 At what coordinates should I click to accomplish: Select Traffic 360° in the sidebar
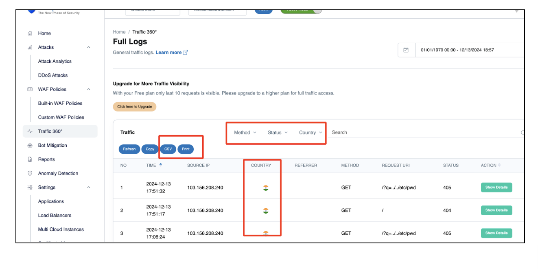(x=50, y=131)
